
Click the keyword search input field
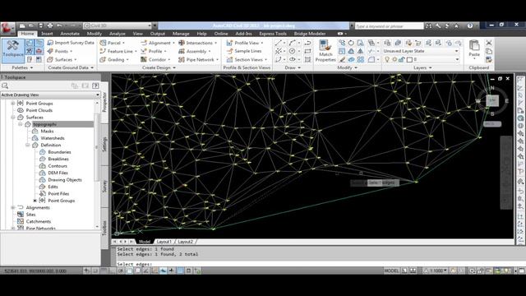click(x=389, y=25)
